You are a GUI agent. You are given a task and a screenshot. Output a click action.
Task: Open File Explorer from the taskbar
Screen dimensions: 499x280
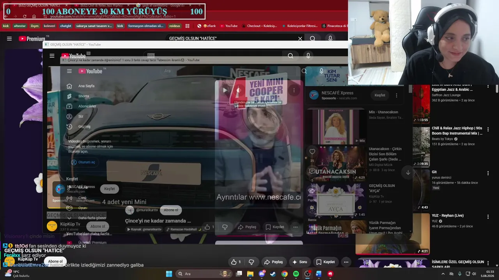(250, 274)
